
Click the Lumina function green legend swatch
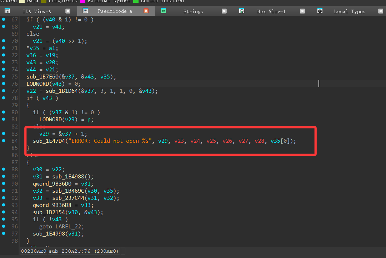136,1
